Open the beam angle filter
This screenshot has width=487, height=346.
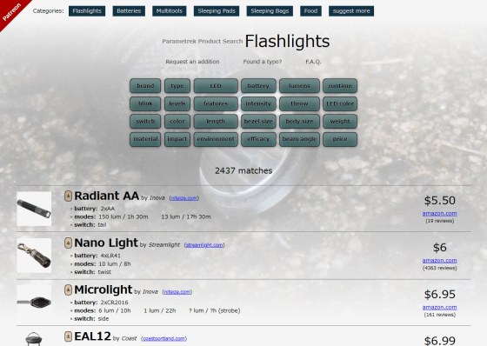(299, 139)
